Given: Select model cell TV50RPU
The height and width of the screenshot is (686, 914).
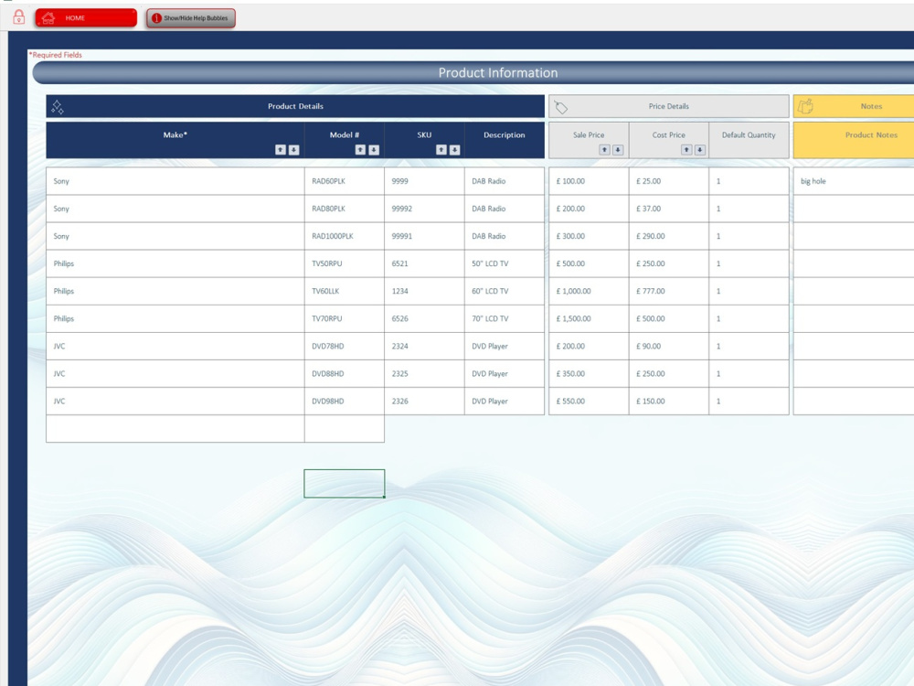Looking at the screenshot, I should (345, 263).
